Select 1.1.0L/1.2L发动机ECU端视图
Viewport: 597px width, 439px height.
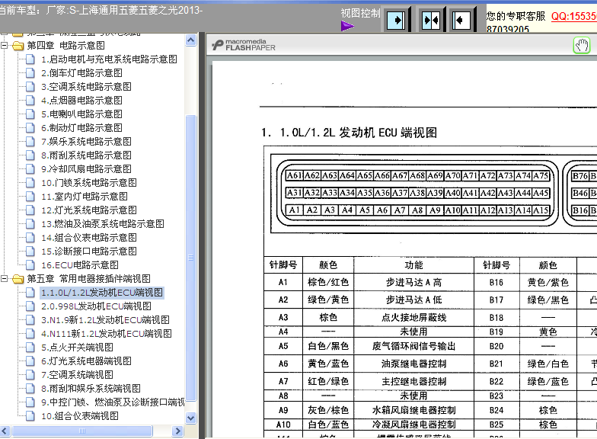pyautogui.click(x=102, y=293)
